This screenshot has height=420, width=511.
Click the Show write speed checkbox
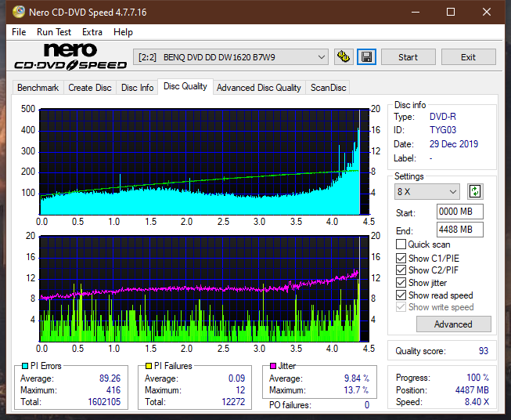[401, 307]
